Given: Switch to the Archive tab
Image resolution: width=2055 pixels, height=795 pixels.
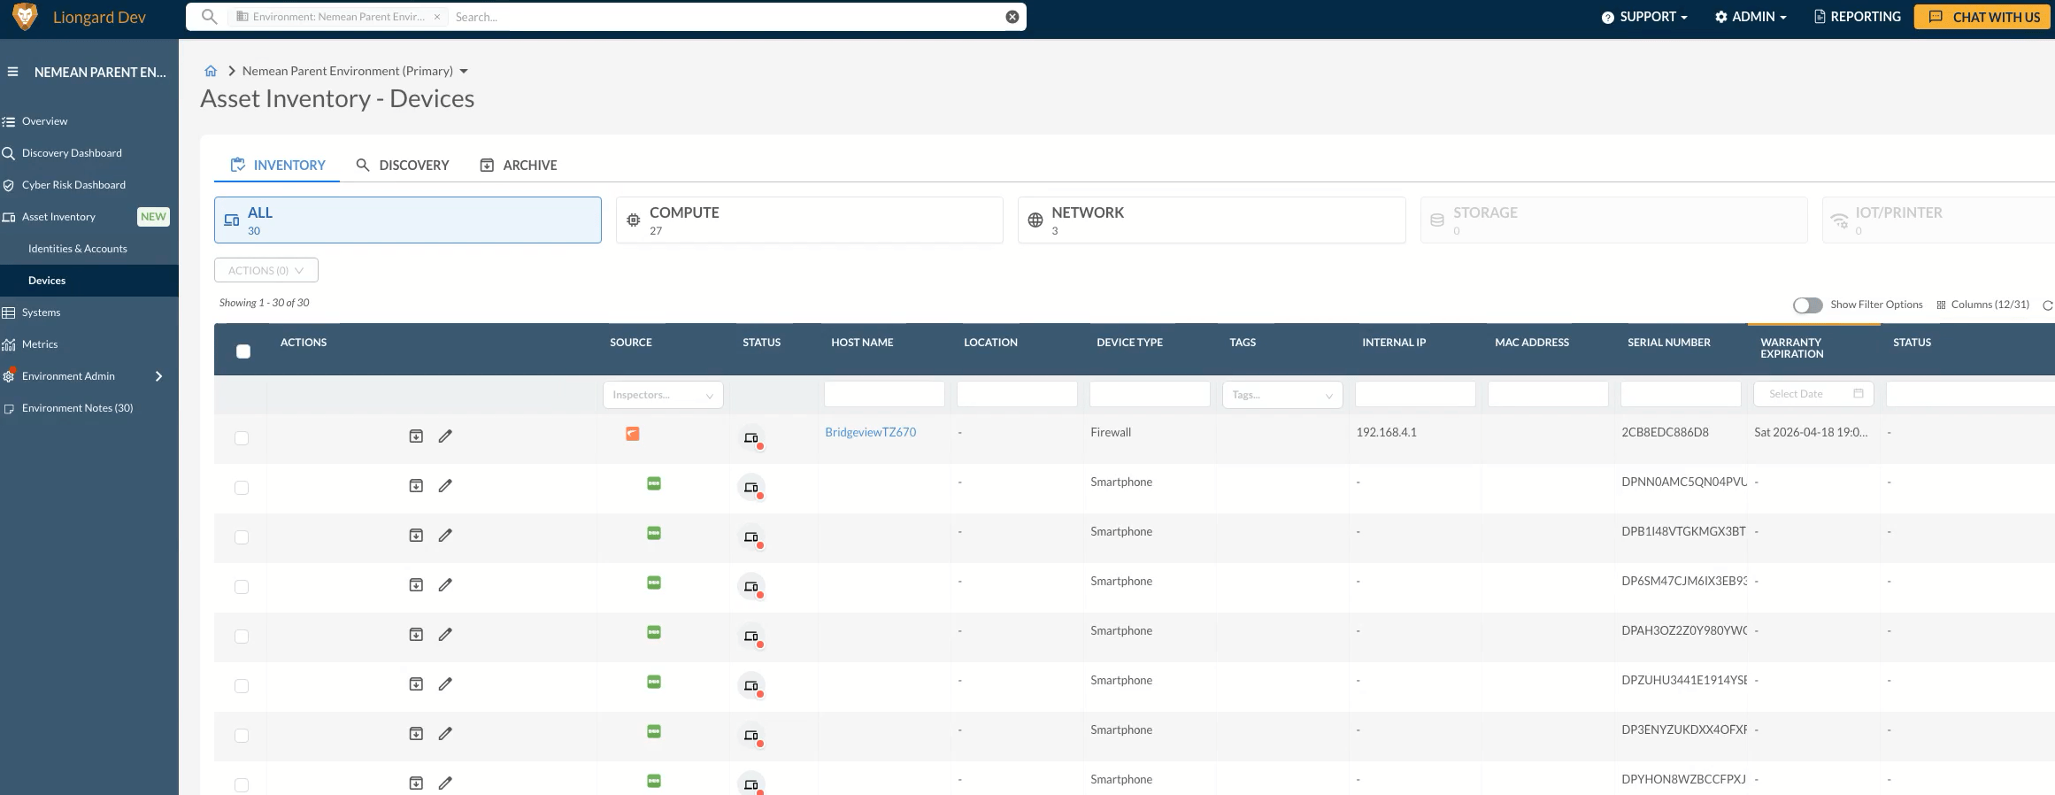Looking at the screenshot, I should 519,166.
